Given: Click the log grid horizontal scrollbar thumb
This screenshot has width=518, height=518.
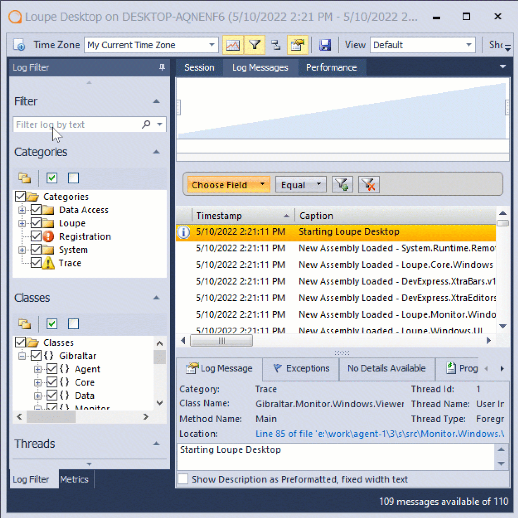Looking at the screenshot, I should 221,341.
